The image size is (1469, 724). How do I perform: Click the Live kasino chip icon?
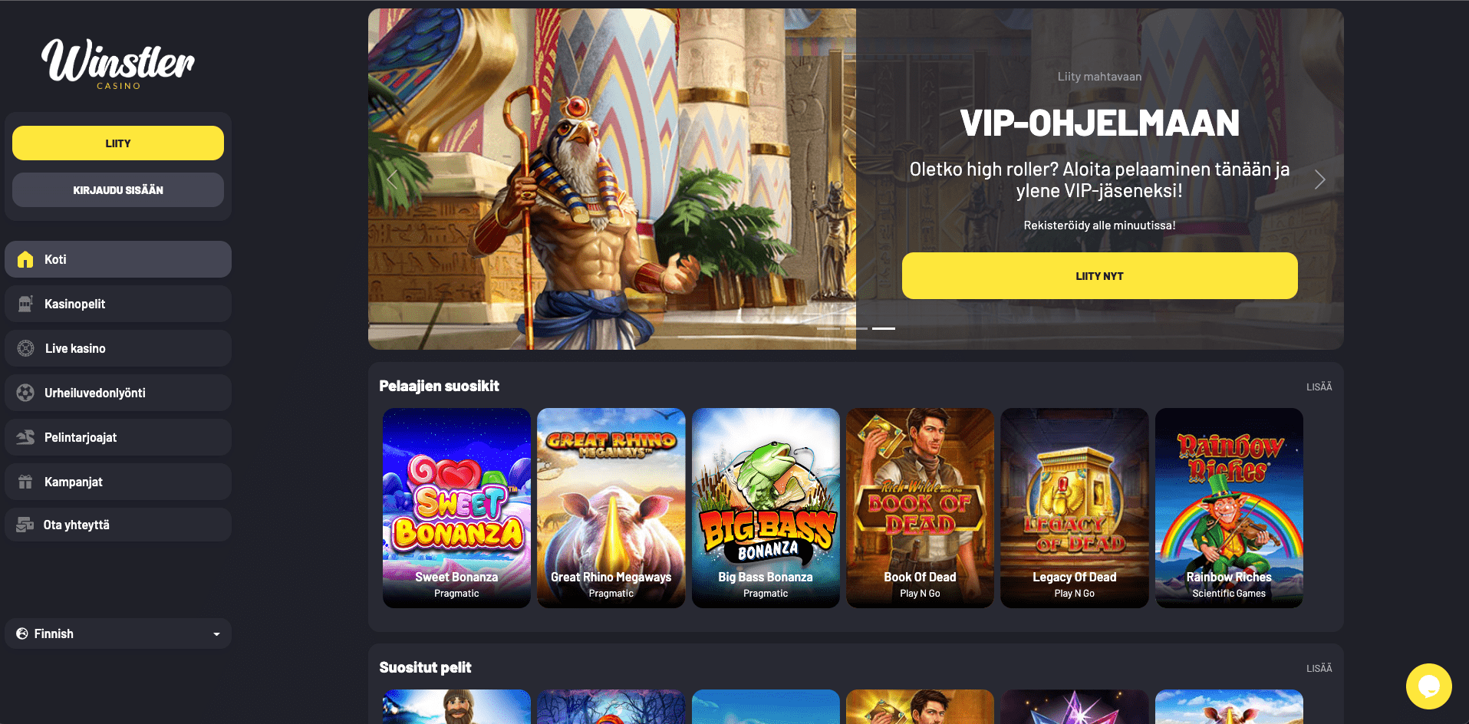pyautogui.click(x=25, y=348)
